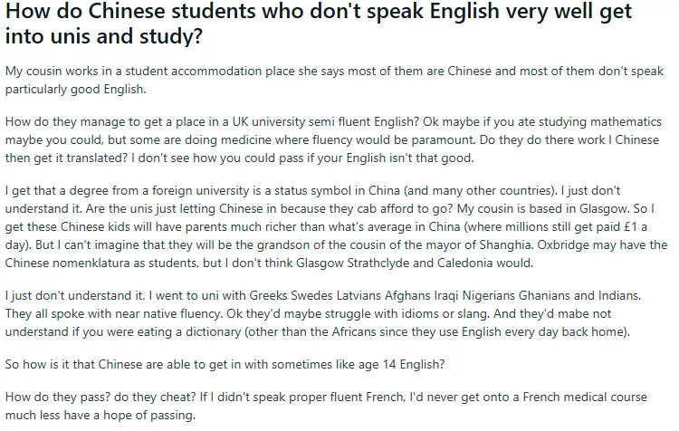Screen dimensions: 679x431
Task: Click the final line "much less have a hope"
Action: click(100, 416)
